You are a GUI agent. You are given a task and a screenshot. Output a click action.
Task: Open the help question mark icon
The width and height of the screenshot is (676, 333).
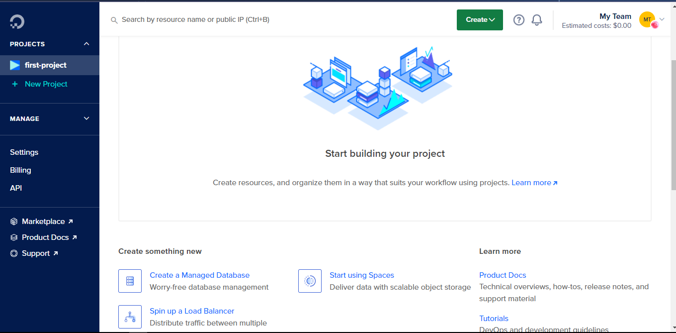click(x=519, y=20)
